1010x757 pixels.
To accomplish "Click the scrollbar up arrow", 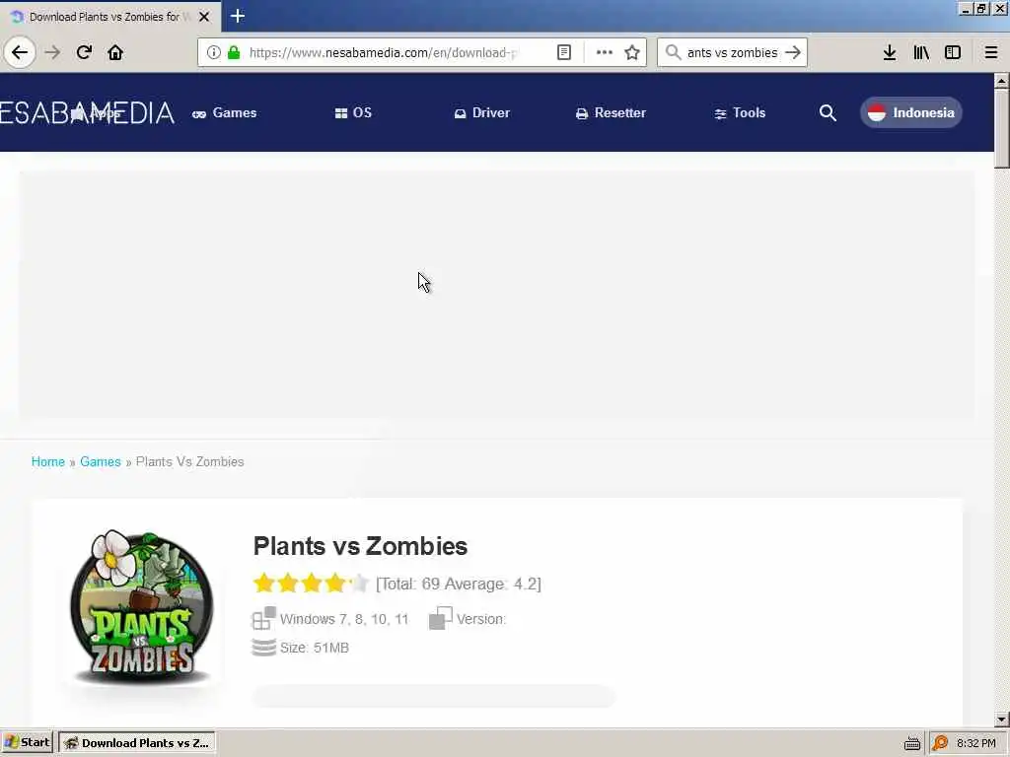I will pos(1001,81).
